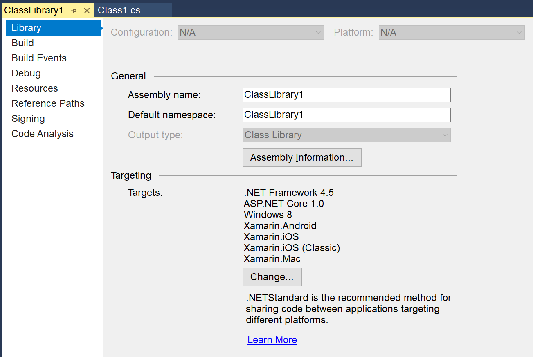Close the ClassLibrary1 properties tab
The height and width of the screenshot is (357, 533).
pos(87,11)
